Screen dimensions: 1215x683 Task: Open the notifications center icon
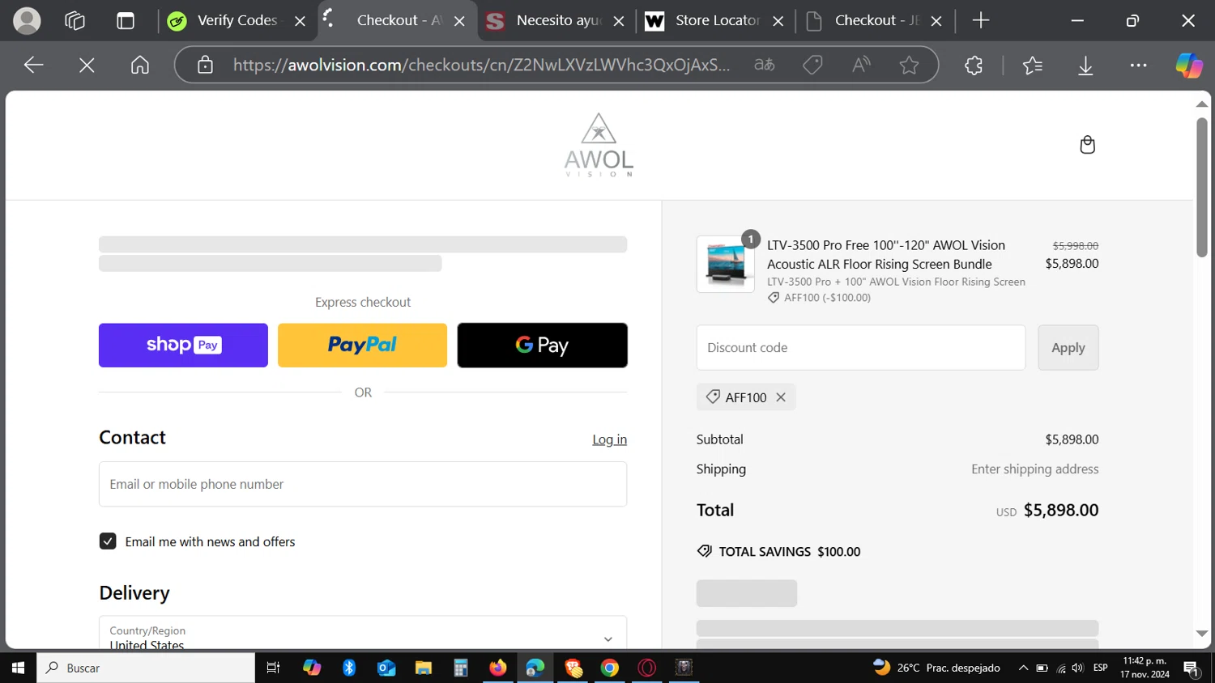pyautogui.click(x=1192, y=668)
